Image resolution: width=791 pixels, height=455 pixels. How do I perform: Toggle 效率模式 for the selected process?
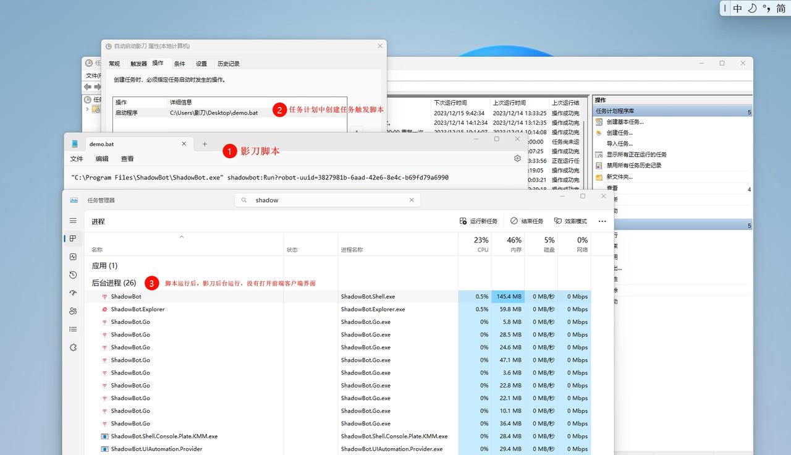(570, 221)
